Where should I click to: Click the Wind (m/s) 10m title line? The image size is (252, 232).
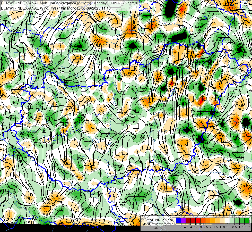point(56,8)
